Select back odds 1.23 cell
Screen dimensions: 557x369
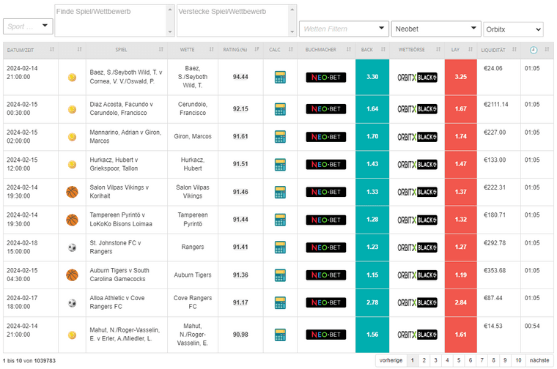click(x=372, y=247)
